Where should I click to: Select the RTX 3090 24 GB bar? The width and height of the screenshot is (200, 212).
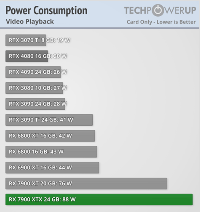click(35, 104)
